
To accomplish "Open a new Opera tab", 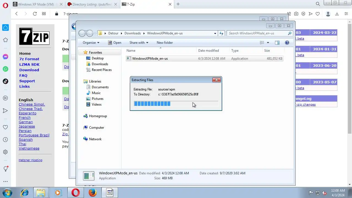I will pos(178,4).
